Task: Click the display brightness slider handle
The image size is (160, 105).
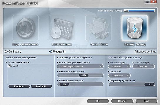Action: [149, 84]
